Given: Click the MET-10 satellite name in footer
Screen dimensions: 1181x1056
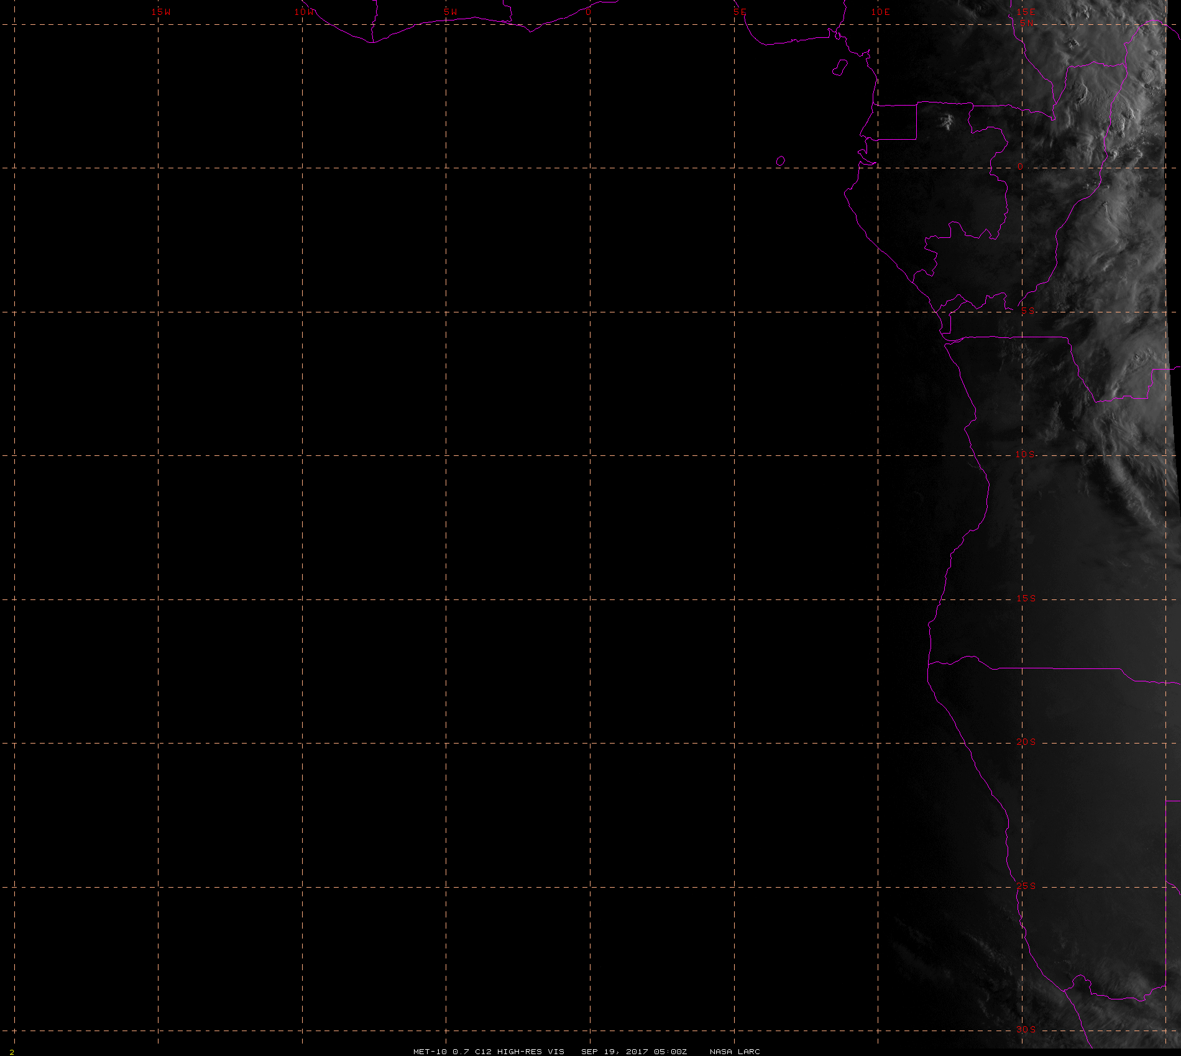Looking at the screenshot, I should pyautogui.click(x=430, y=1052).
